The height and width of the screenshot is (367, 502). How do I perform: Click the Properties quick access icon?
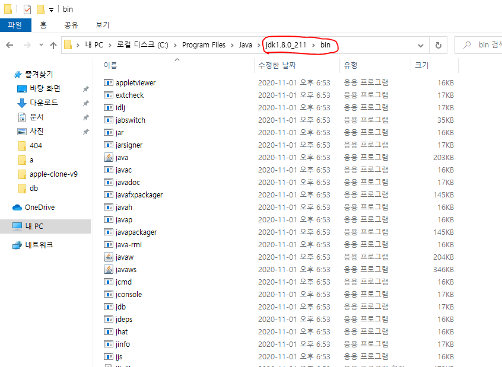click(x=27, y=9)
